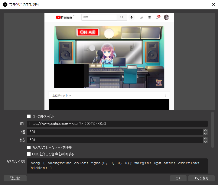This screenshot has width=218, height=185.
Task: Click the 既定値 defaults button
Action: pyautogui.click(x=15, y=178)
